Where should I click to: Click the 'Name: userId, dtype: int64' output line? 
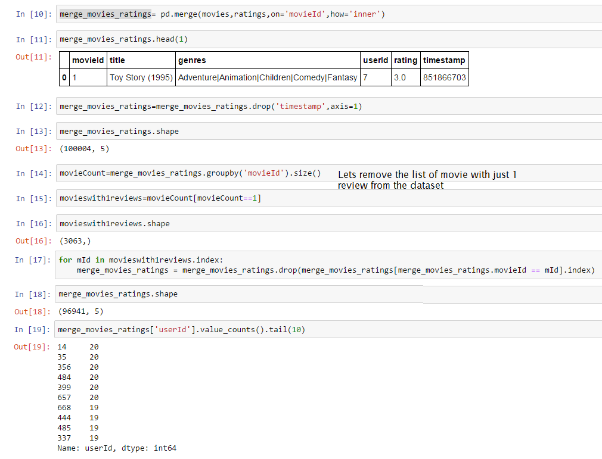coord(117,448)
